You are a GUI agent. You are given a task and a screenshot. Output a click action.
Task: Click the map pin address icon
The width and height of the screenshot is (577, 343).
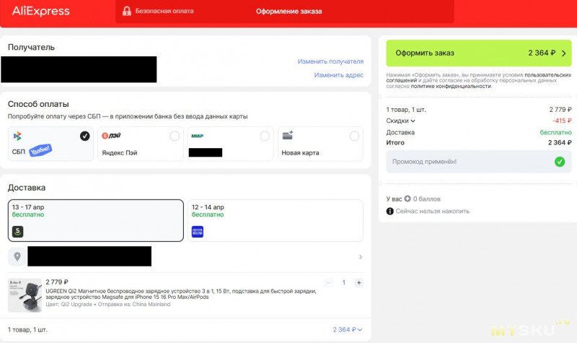pyautogui.click(x=17, y=256)
